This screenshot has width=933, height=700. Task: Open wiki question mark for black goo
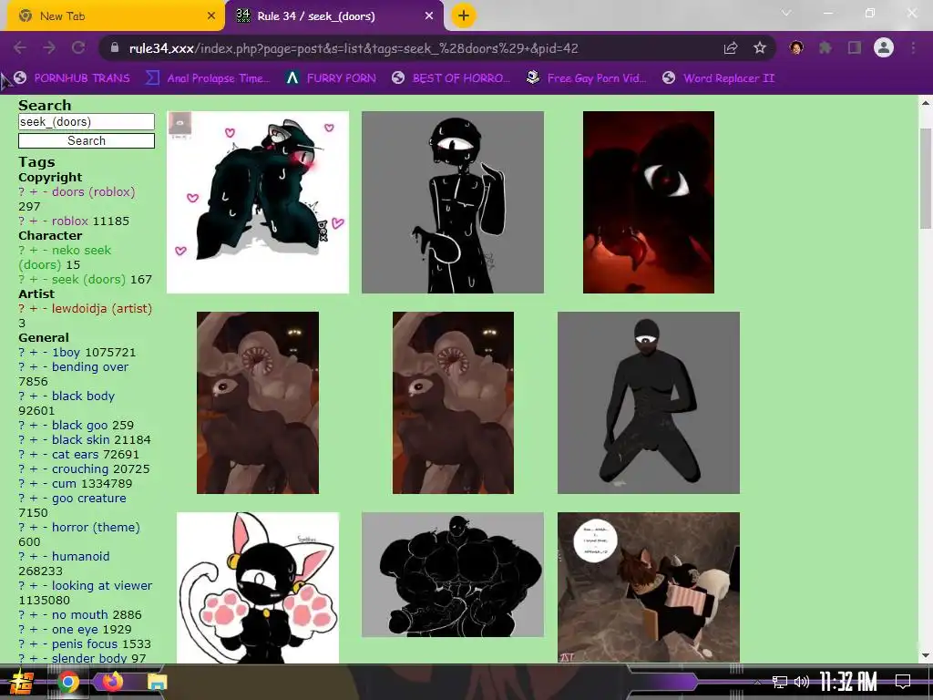point(22,425)
